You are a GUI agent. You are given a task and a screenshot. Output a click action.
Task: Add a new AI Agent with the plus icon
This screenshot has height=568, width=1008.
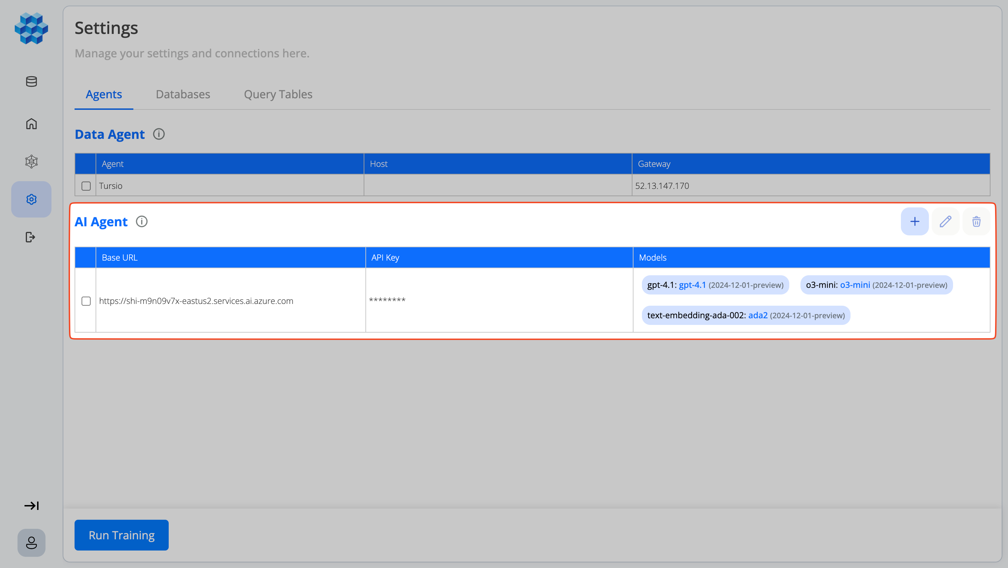pos(915,221)
